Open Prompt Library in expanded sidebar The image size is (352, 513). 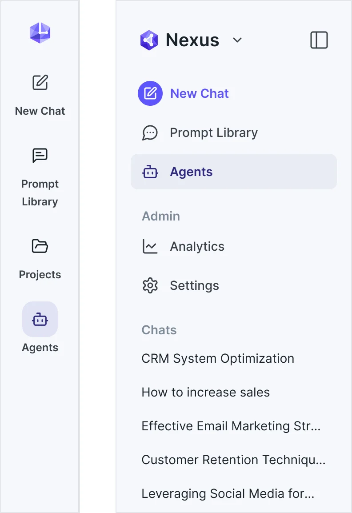pos(214,133)
